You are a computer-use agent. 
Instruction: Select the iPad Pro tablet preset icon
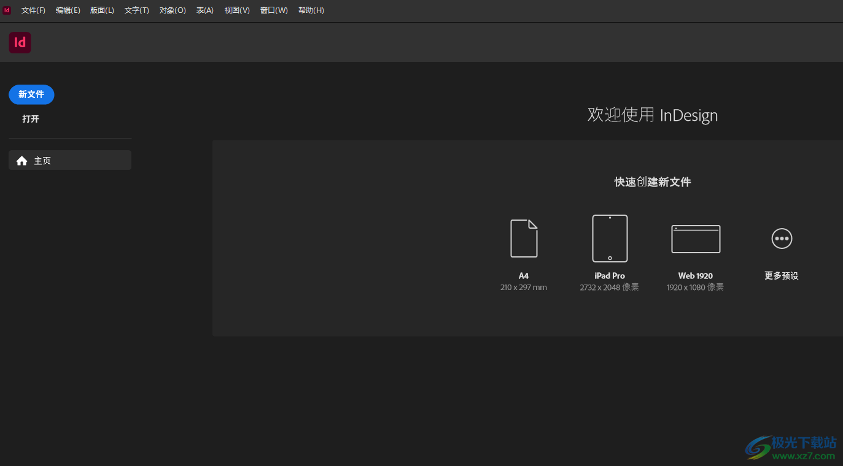pyautogui.click(x=610, y=239)
